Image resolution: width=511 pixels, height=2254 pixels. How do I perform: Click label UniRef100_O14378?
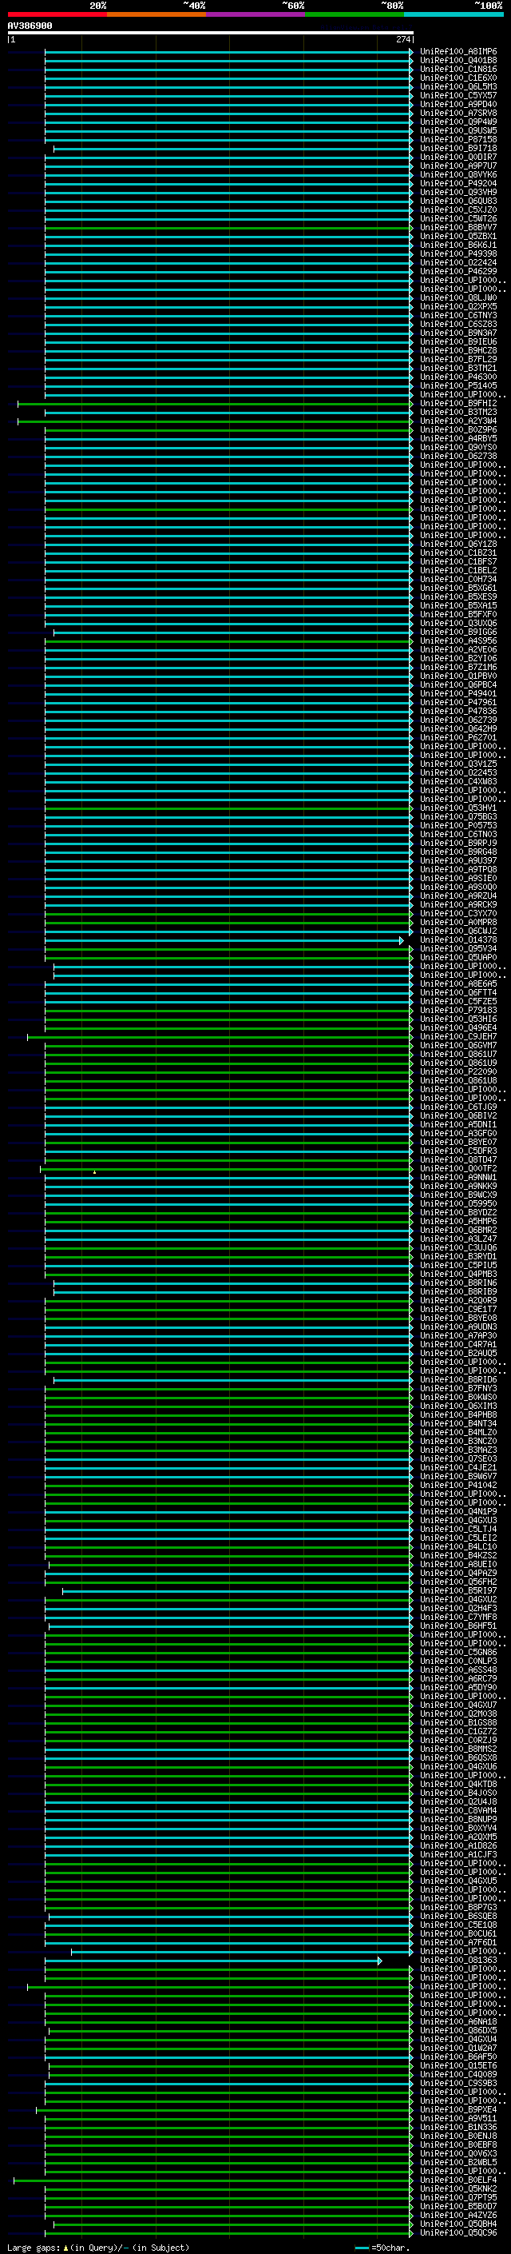[458, 939]
